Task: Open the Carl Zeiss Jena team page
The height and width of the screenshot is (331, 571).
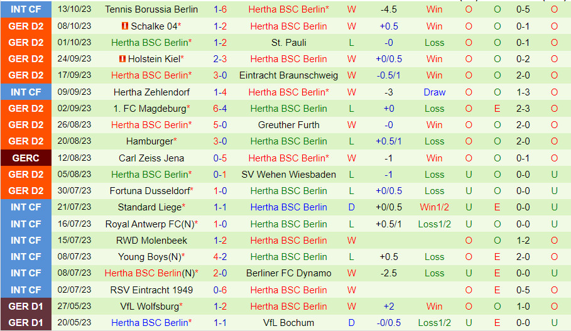Action: click(151, 158)
